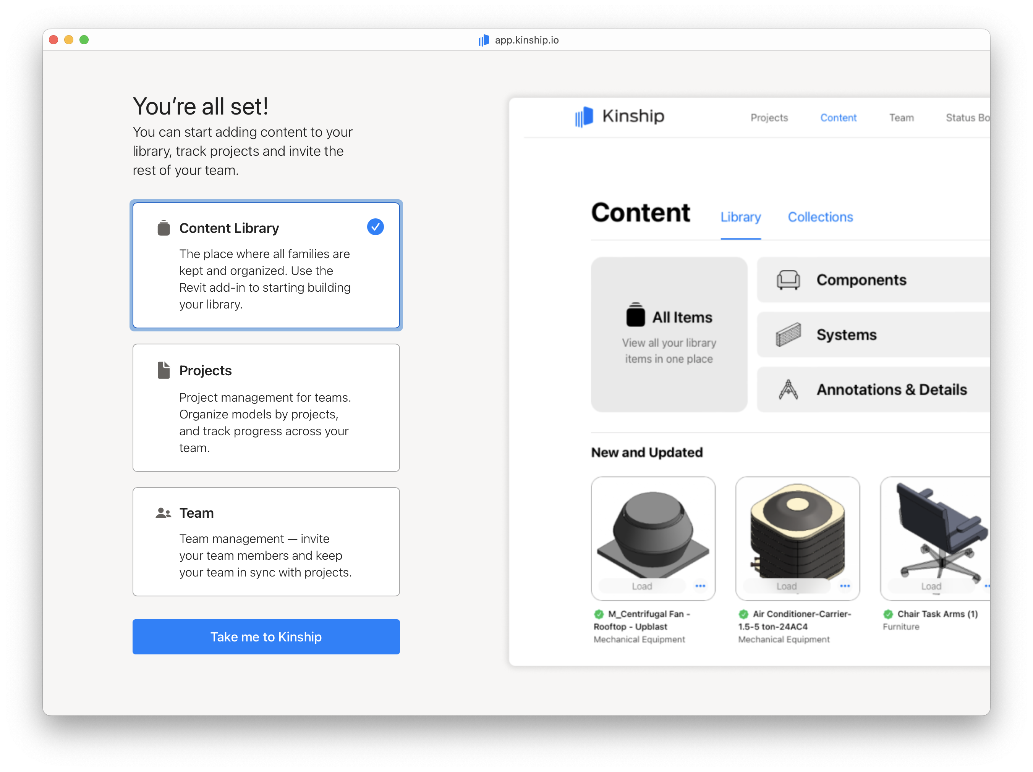The height and width of the screenshot is (772, 1033).
Task: Click the Kinship logo icon
Action: [x=584, y=116]
